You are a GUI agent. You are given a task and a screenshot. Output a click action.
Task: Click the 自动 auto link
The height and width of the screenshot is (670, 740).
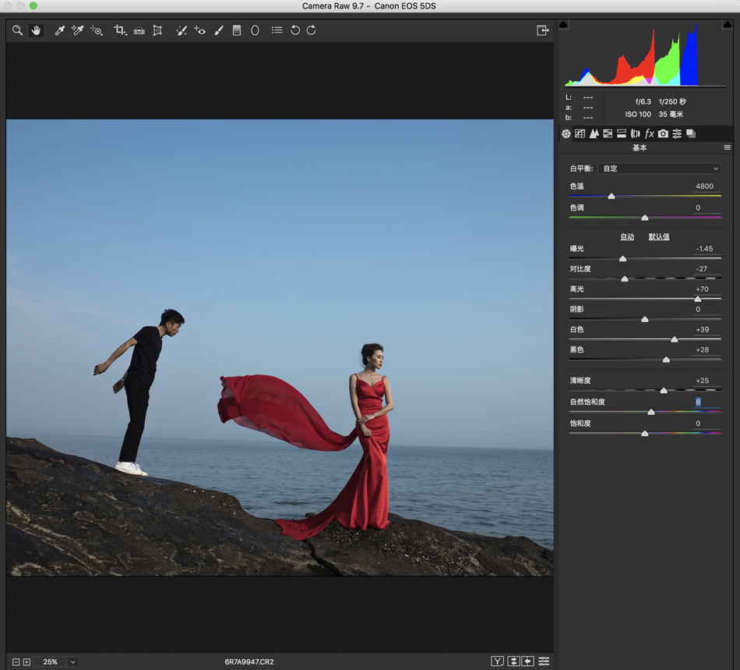[x=627, y=236]
